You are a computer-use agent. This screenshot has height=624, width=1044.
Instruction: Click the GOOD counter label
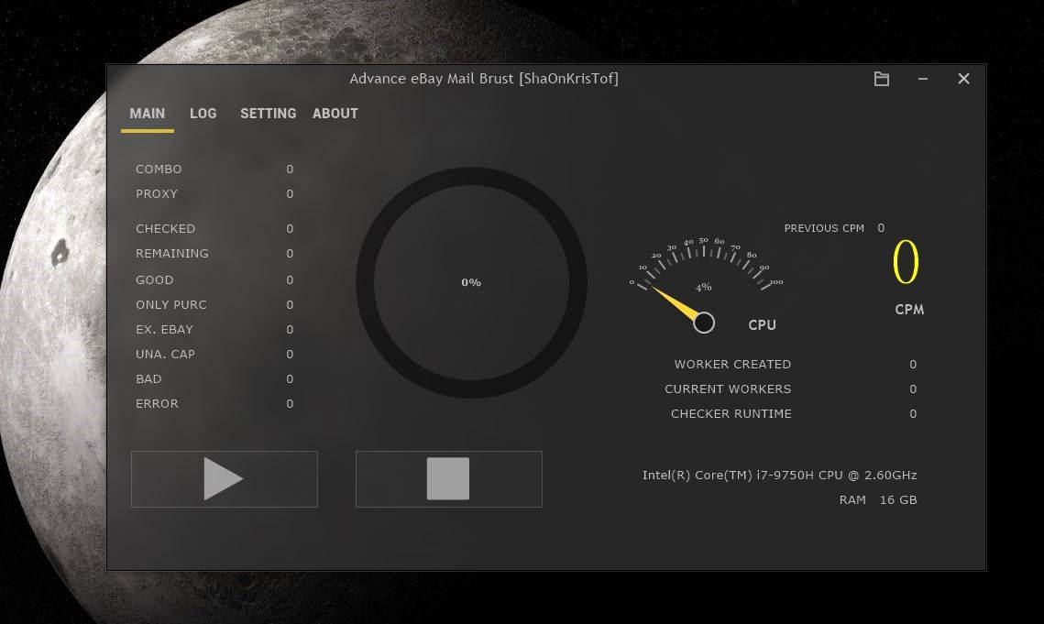[x=155, y=279]
